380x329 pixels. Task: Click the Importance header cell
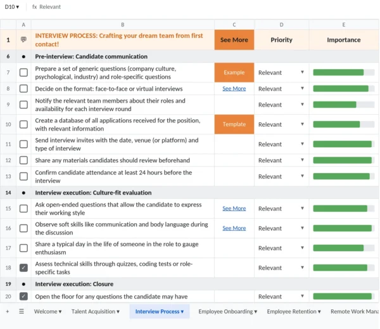pos(344,40)
